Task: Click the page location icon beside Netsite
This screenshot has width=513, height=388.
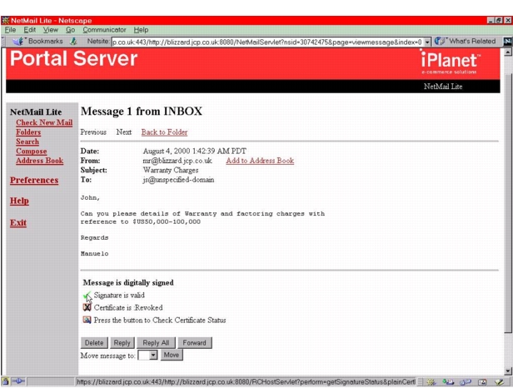Action: click(74, 42)
